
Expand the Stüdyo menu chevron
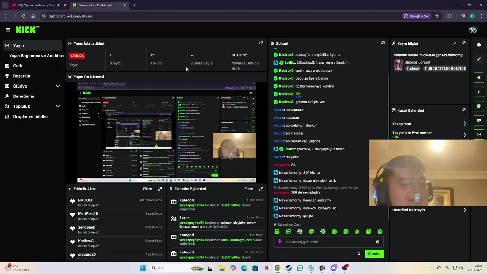click(x=58, y=86)
